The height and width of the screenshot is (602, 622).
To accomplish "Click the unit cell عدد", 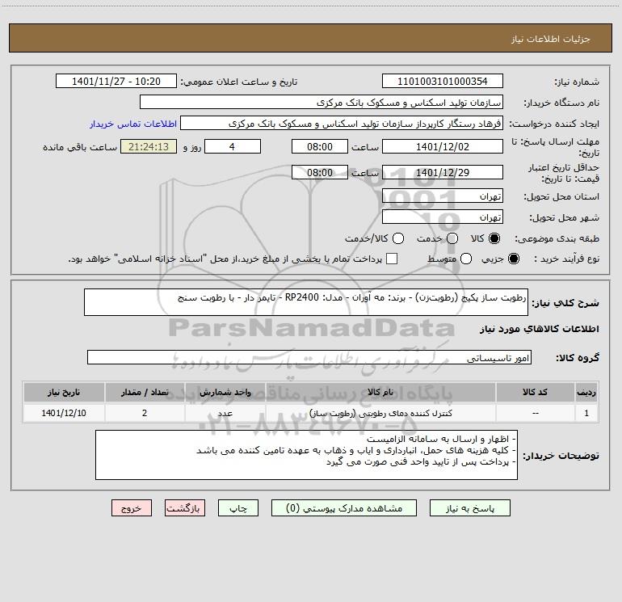I will [x=225, y=413].
